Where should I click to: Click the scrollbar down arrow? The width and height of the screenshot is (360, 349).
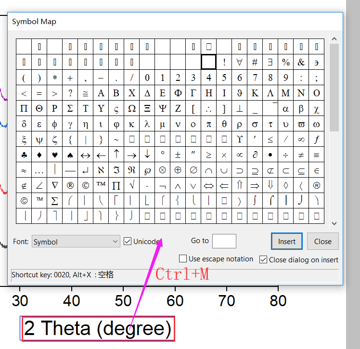pos(334,223)
